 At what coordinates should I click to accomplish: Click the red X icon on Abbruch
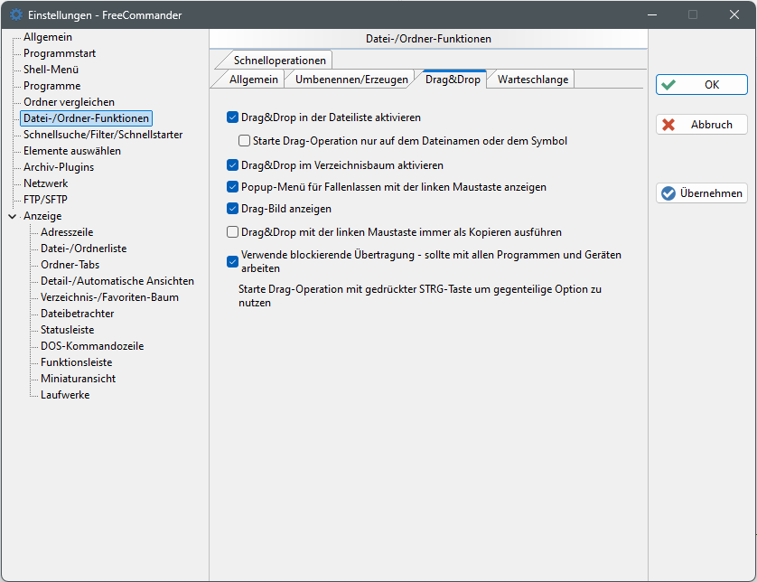pyautogui.click(x=668, y=125)
